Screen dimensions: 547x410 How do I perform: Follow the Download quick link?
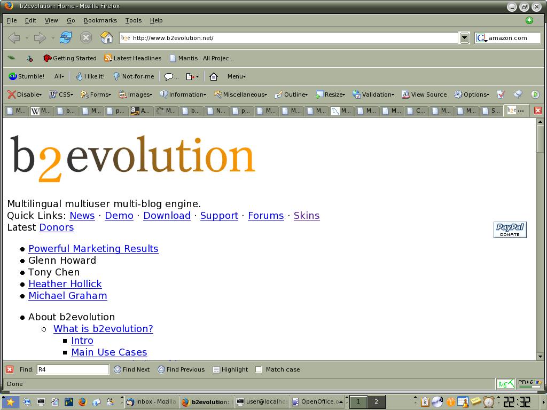(167, 216)
